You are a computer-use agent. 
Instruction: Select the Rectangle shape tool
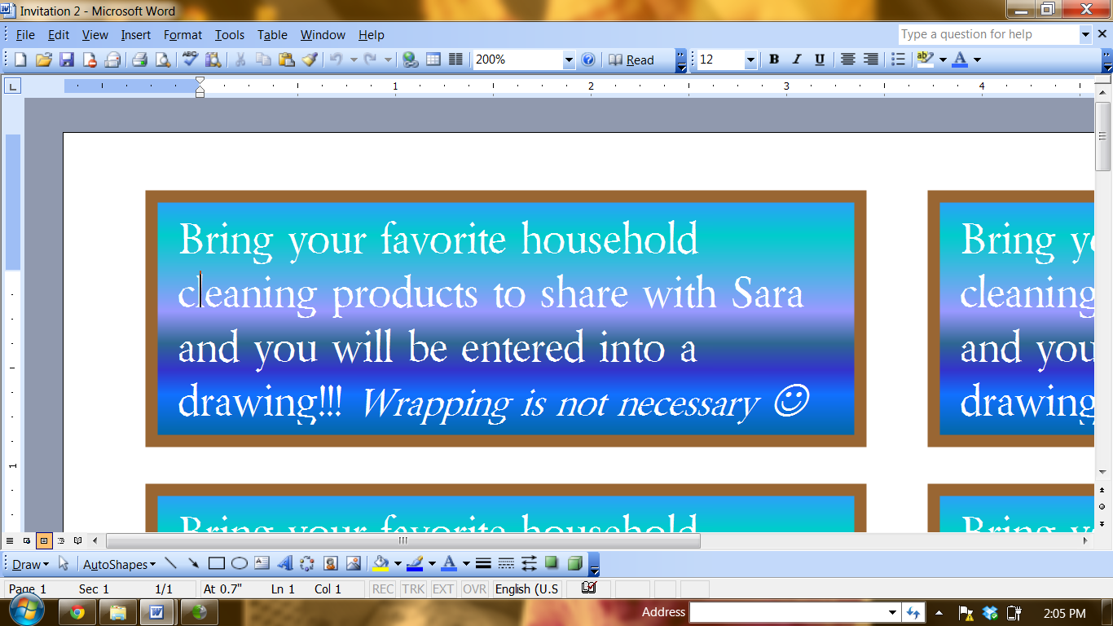[216, 563]
